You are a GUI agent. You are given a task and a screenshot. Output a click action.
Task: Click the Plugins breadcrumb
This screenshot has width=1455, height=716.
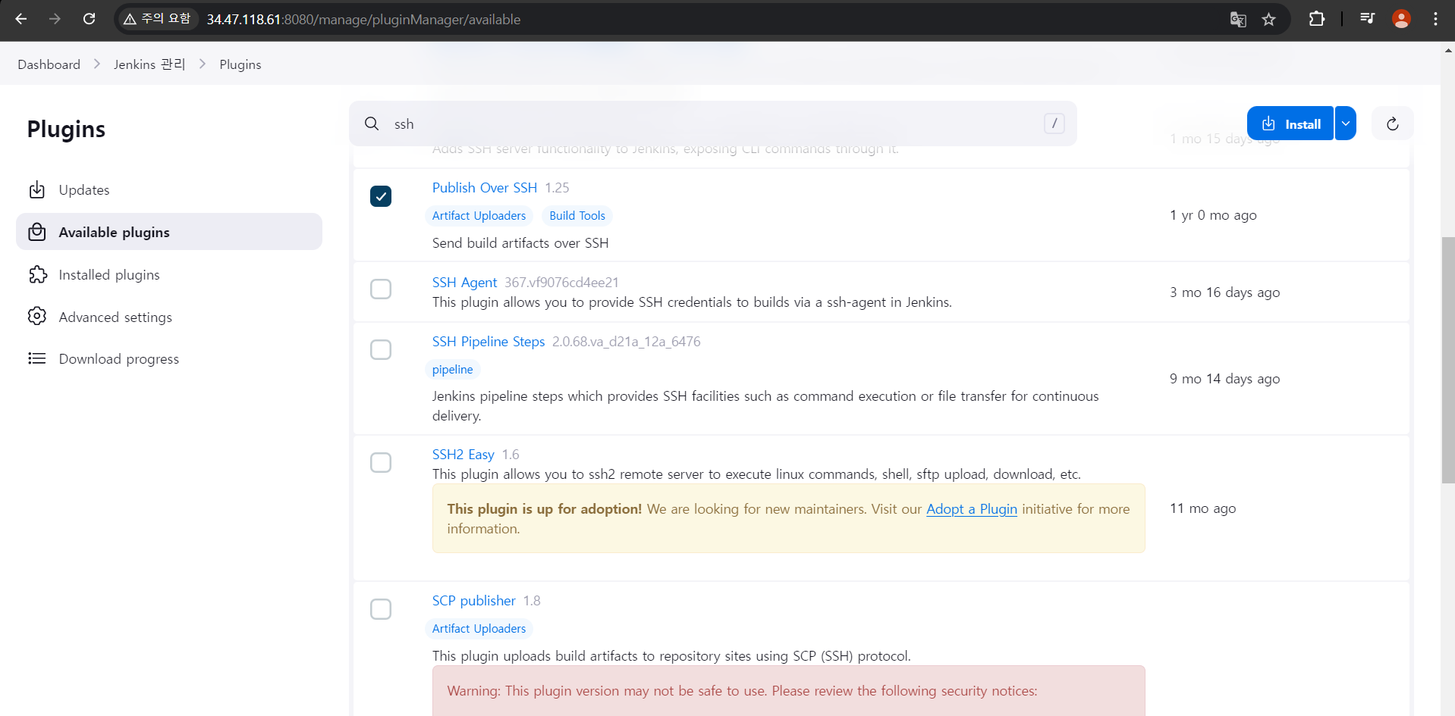pos(240,64)
